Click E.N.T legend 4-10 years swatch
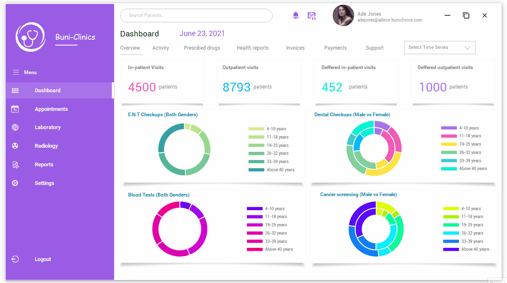Viewport: 507px width, 283px height. [256, 129]
